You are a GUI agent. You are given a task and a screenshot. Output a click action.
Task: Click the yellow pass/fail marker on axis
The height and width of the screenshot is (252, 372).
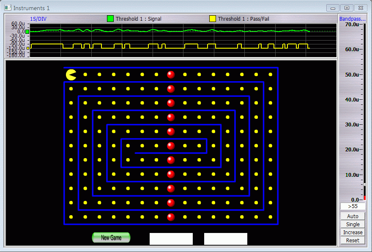(x=28, y=48)
